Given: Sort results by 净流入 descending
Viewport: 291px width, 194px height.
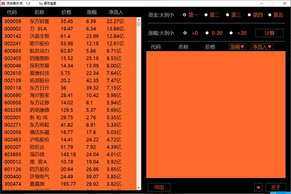Looking at the screenshot, I should [x=262, y=47].
